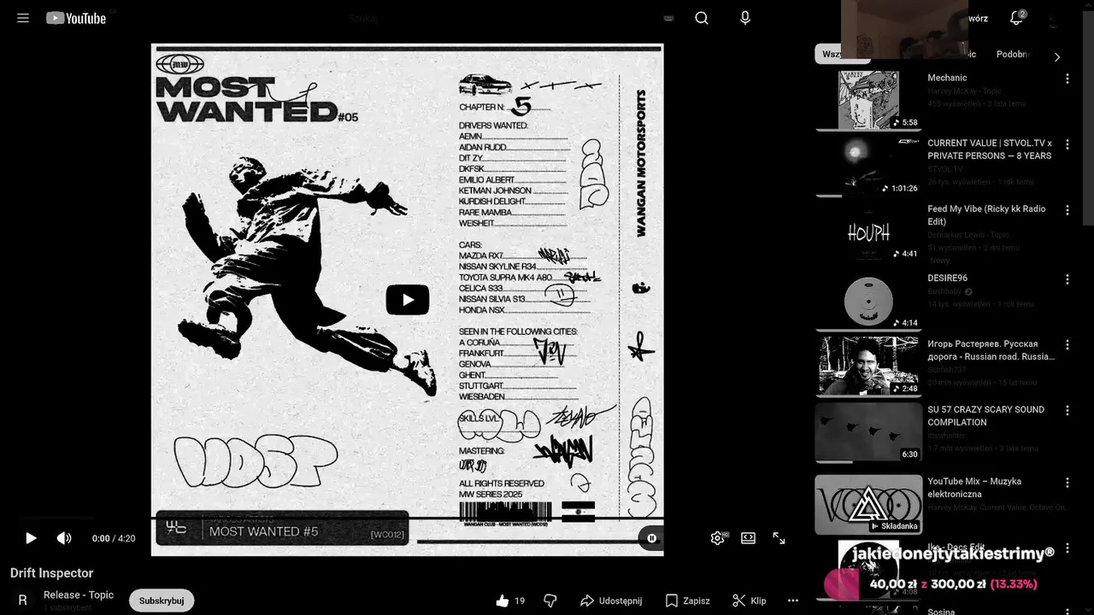
Task: Toggle autoplay switch in player
Action: pyautogui.click(x=651, y=538)
